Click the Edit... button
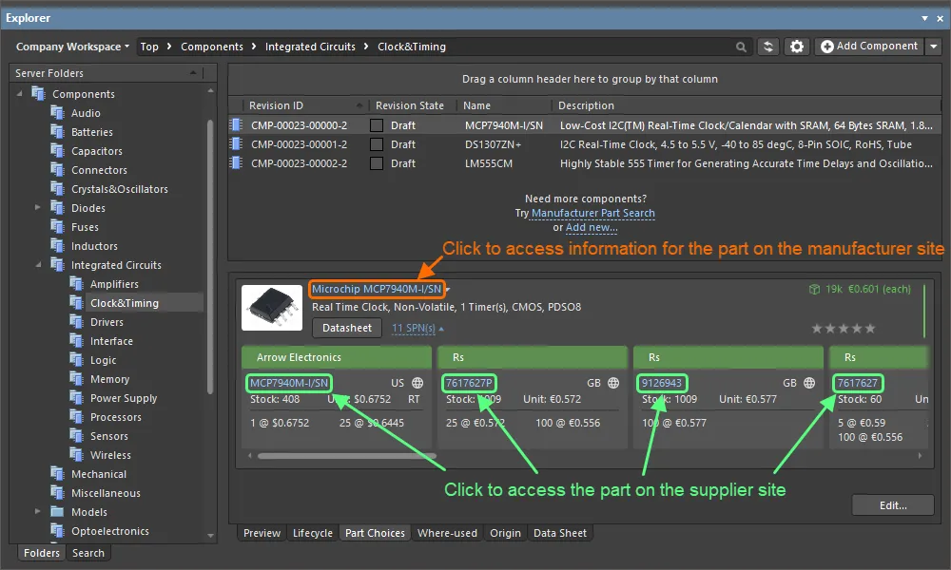The width and height of the screenshot is (951, 570). tap(893, 505)
